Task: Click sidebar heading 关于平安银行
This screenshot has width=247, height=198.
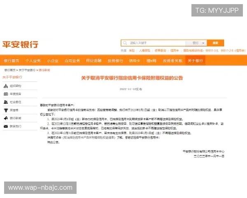Action: [12, 77]
